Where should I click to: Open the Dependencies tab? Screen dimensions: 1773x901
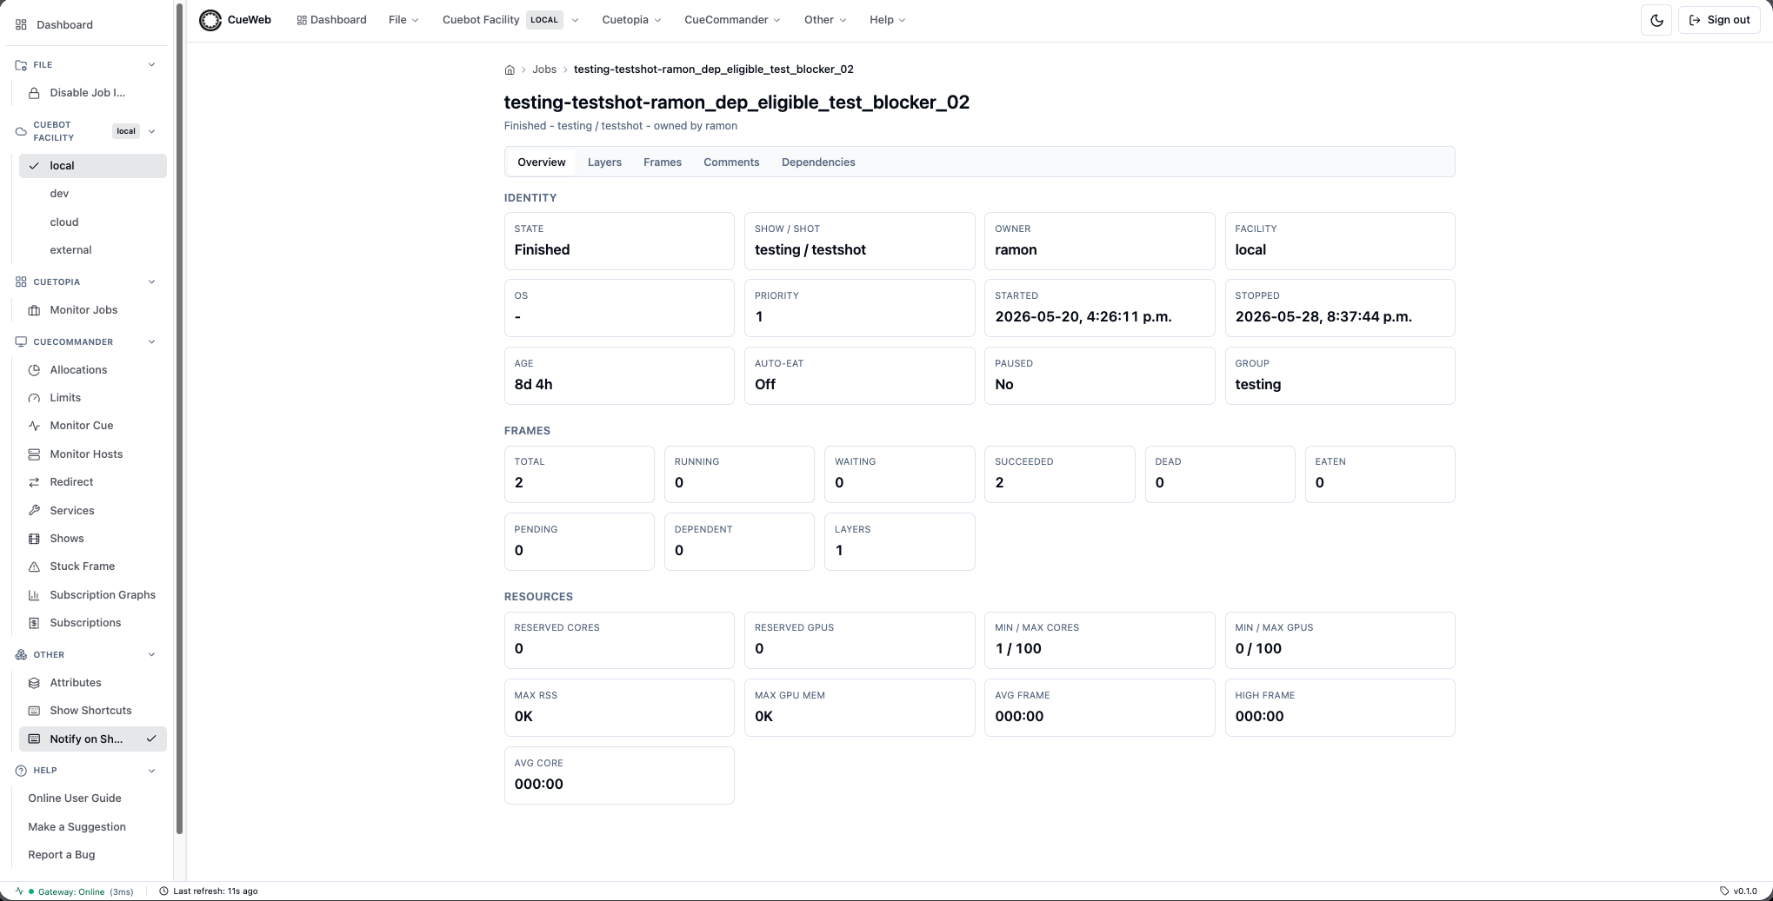tap(818, 162)
